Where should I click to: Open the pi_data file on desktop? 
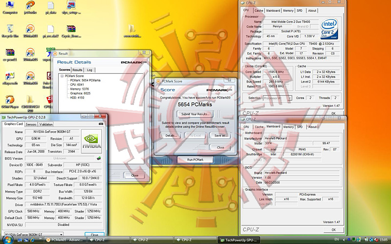point(51,7)
